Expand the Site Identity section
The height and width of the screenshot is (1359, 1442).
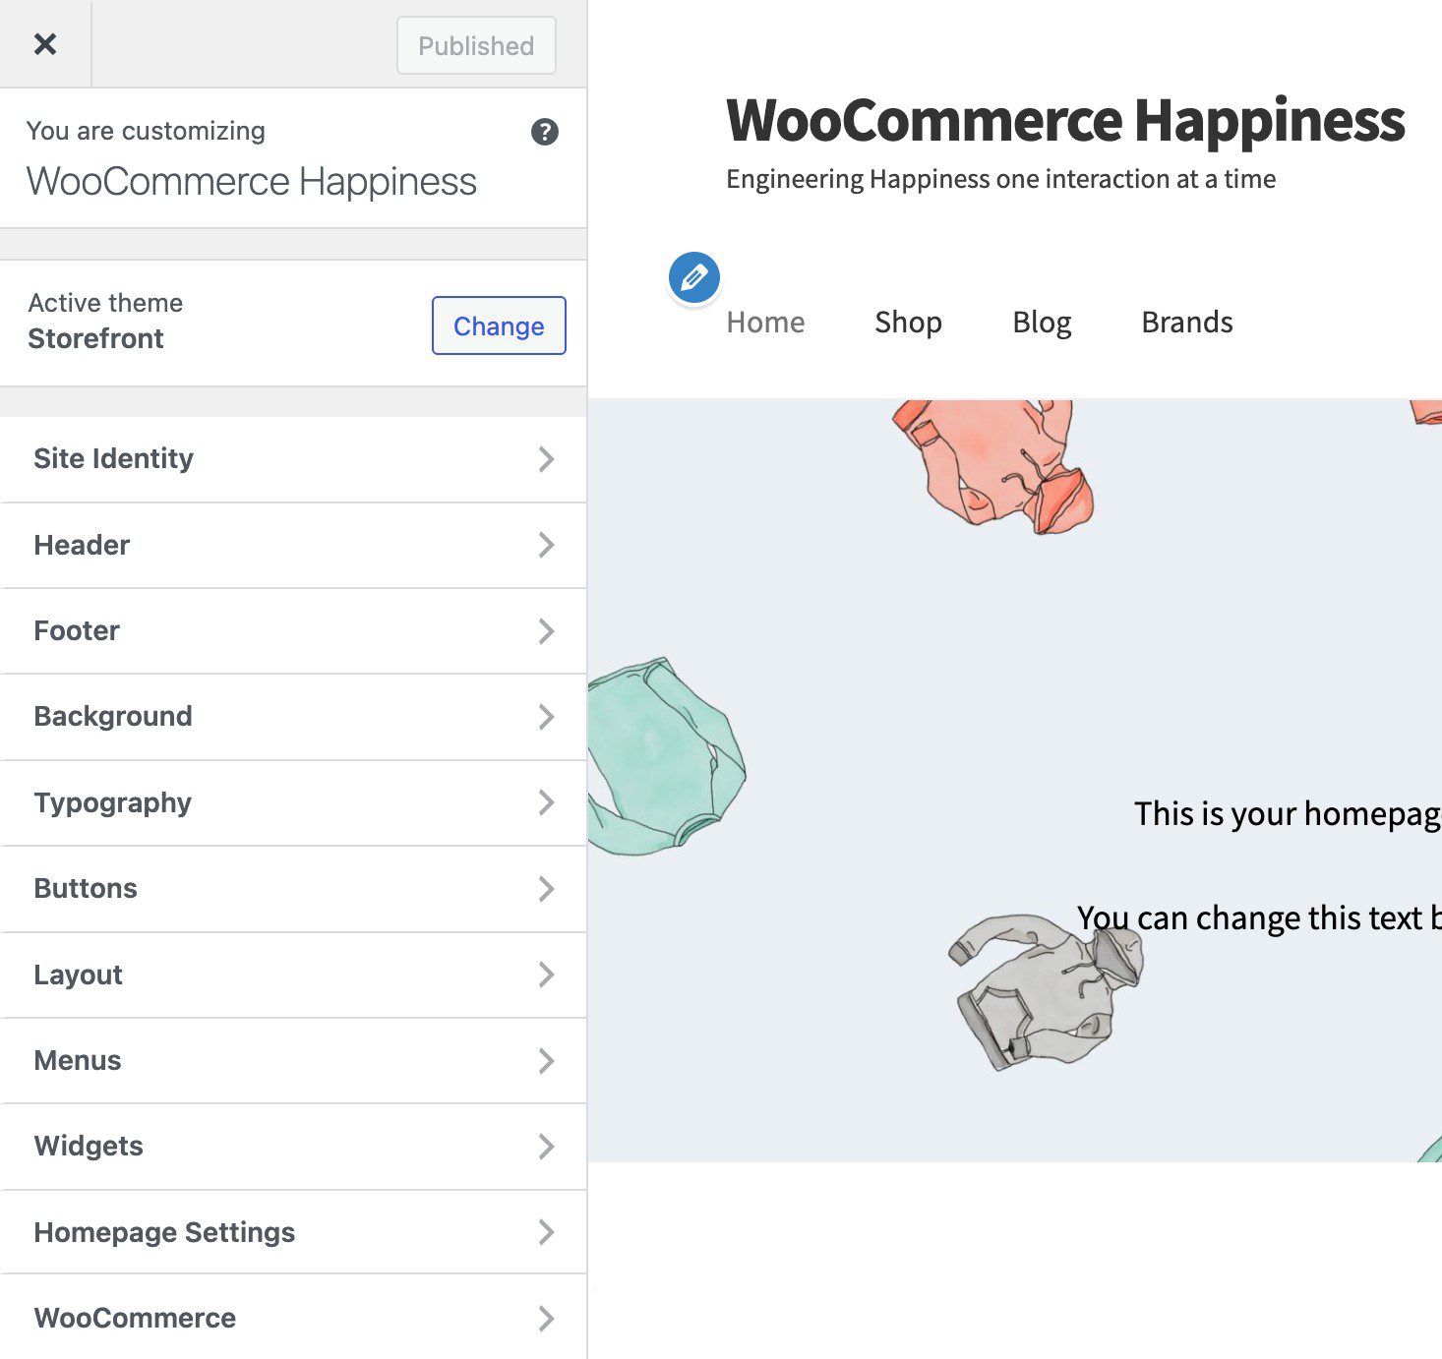[293, 459]
